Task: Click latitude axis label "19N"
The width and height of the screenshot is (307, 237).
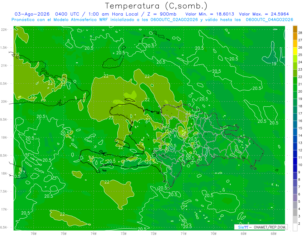Action: click(x=4, y=137)
